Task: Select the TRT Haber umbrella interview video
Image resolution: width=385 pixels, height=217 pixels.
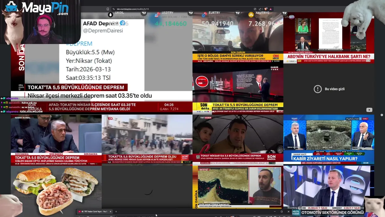Action: (238, 140)
